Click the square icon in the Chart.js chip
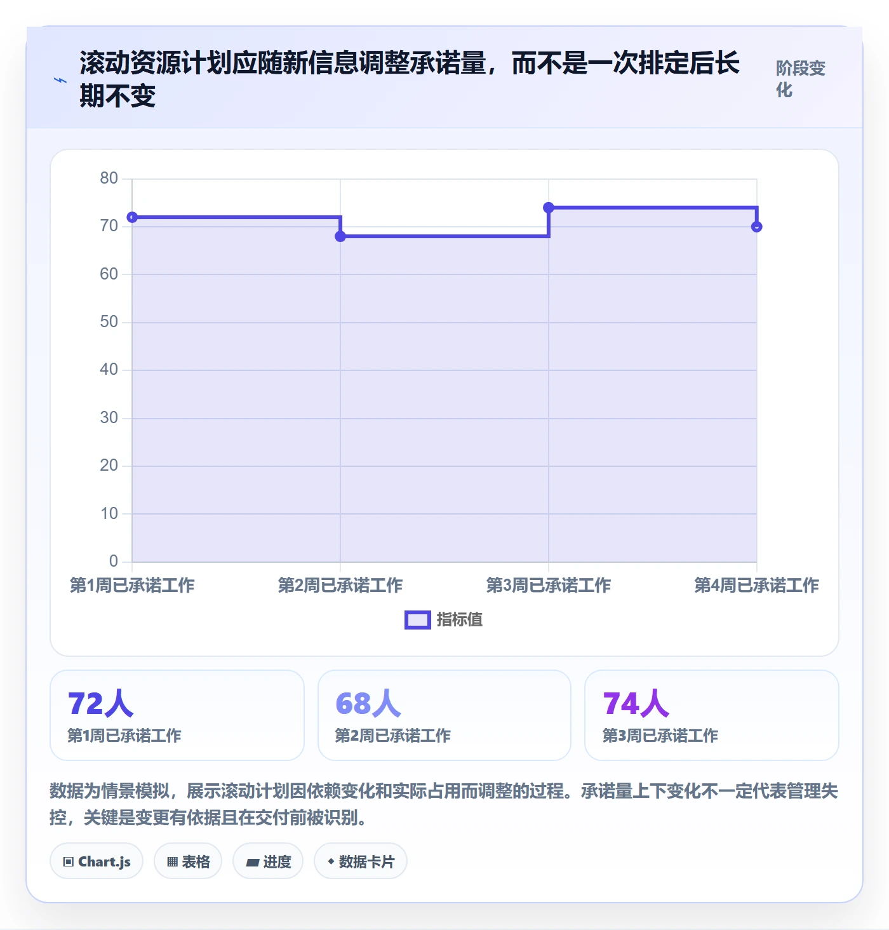This screenshot has width=889, height=930. [69, 862]
